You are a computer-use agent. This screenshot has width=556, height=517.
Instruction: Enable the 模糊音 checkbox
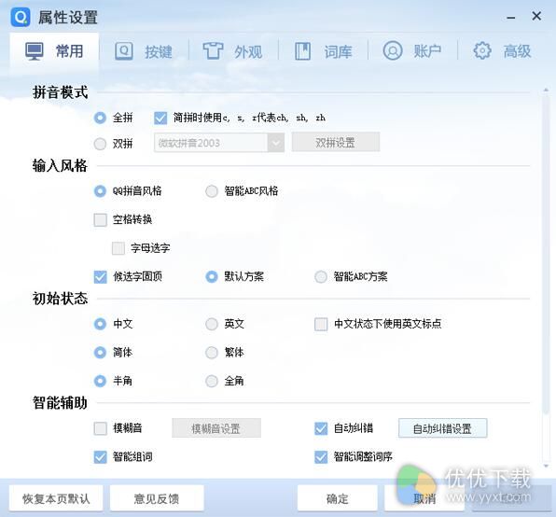[101, 428]
